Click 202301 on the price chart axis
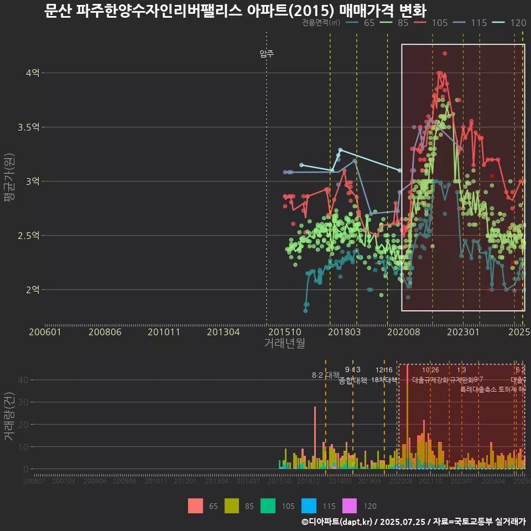531x531 pixels. tap(464, 332)
